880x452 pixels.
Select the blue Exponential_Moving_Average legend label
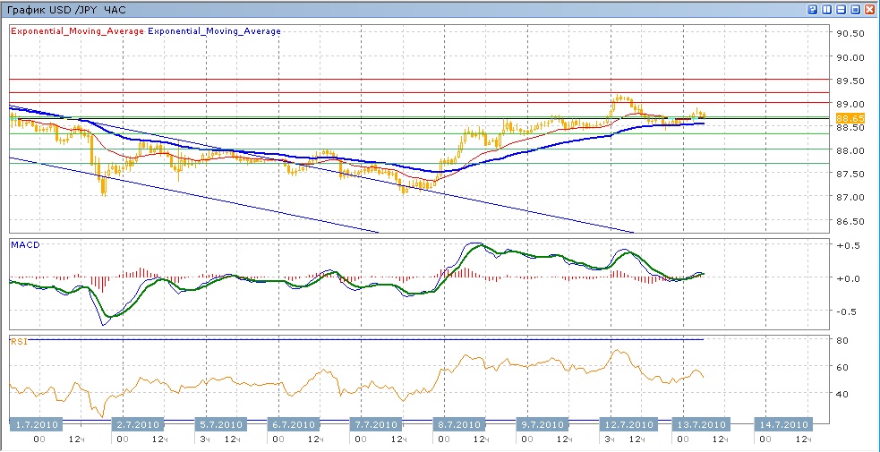tap(215, 31)
